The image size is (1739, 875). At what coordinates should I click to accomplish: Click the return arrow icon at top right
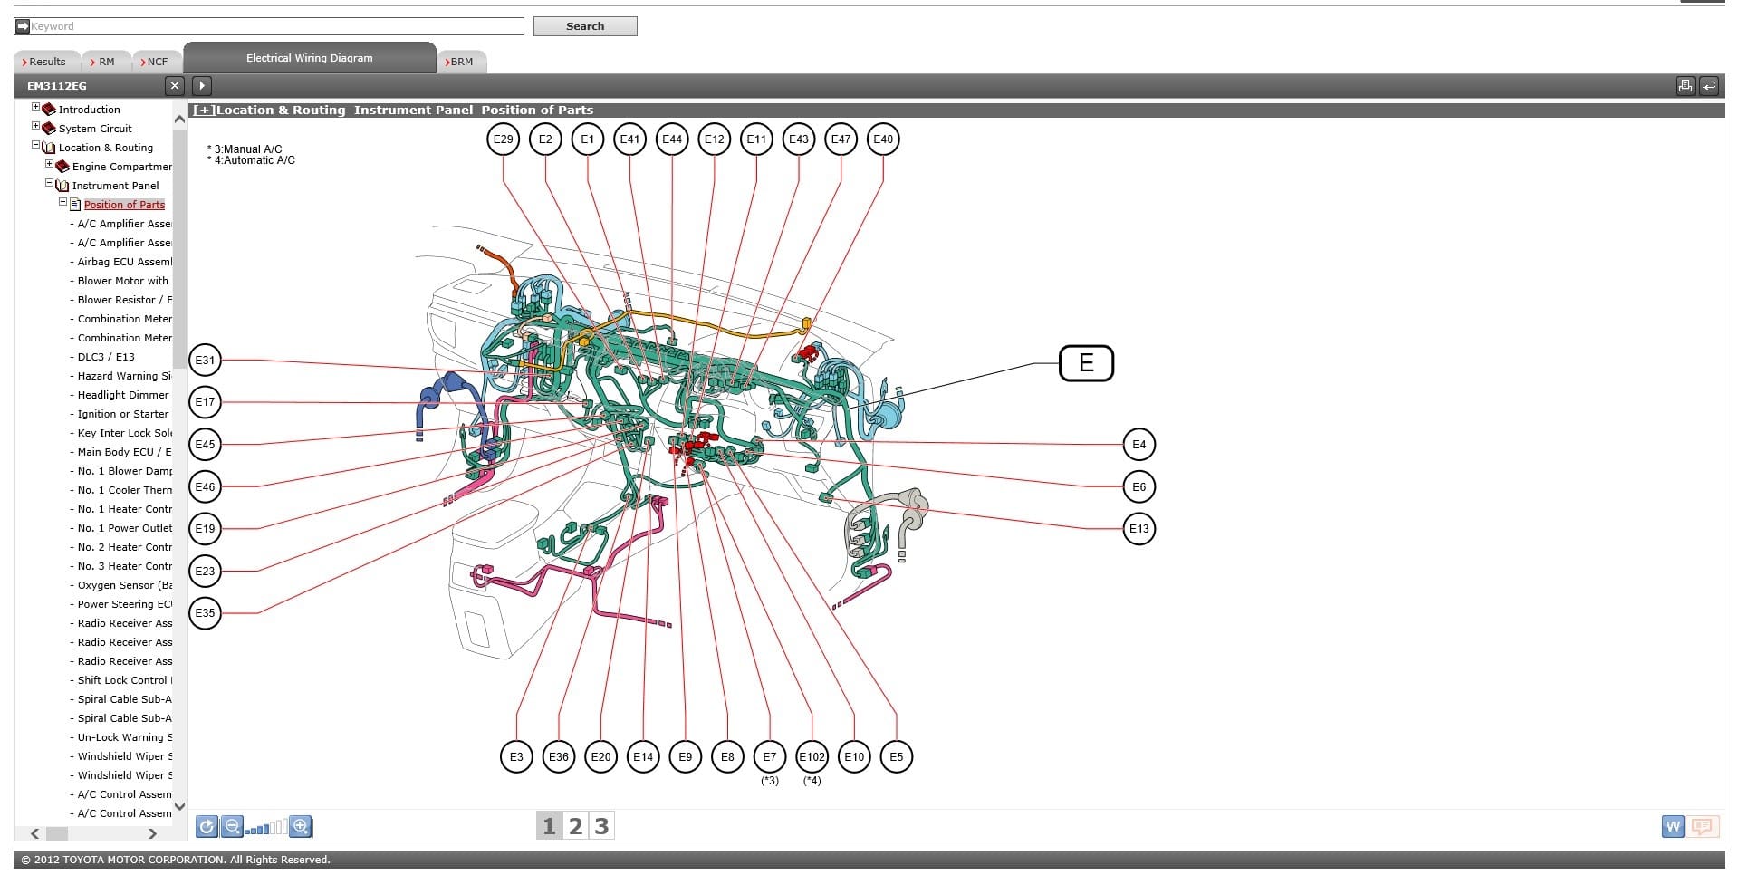click(x=1708, y=86)
